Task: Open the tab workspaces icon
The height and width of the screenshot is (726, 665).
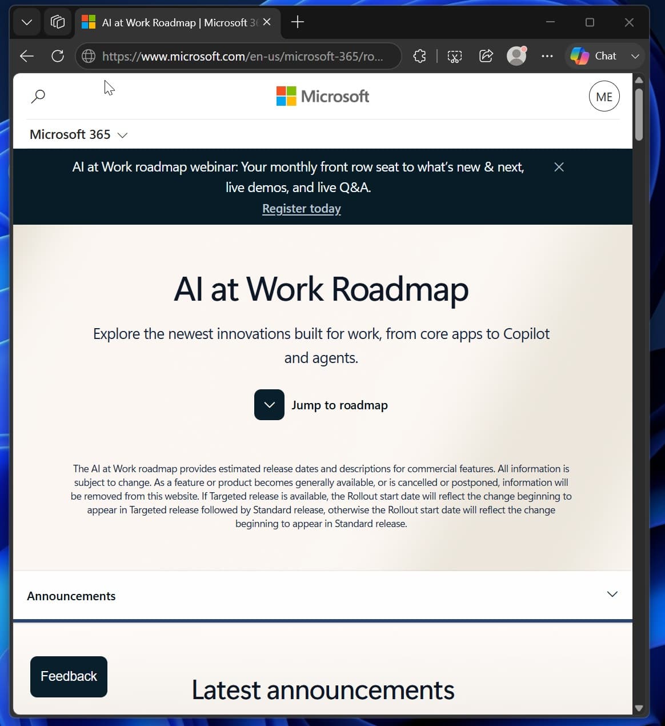Action: pos(58,23)
